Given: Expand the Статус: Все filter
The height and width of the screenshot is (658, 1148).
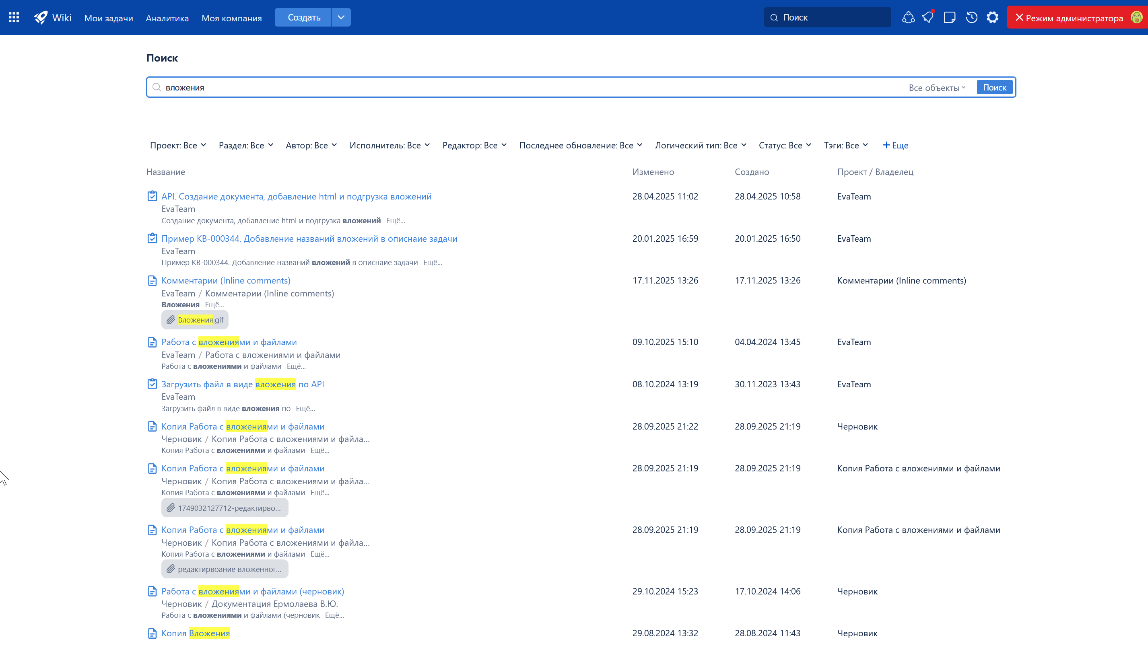Looking at the screenshot, I should click(x=785, y=145).
